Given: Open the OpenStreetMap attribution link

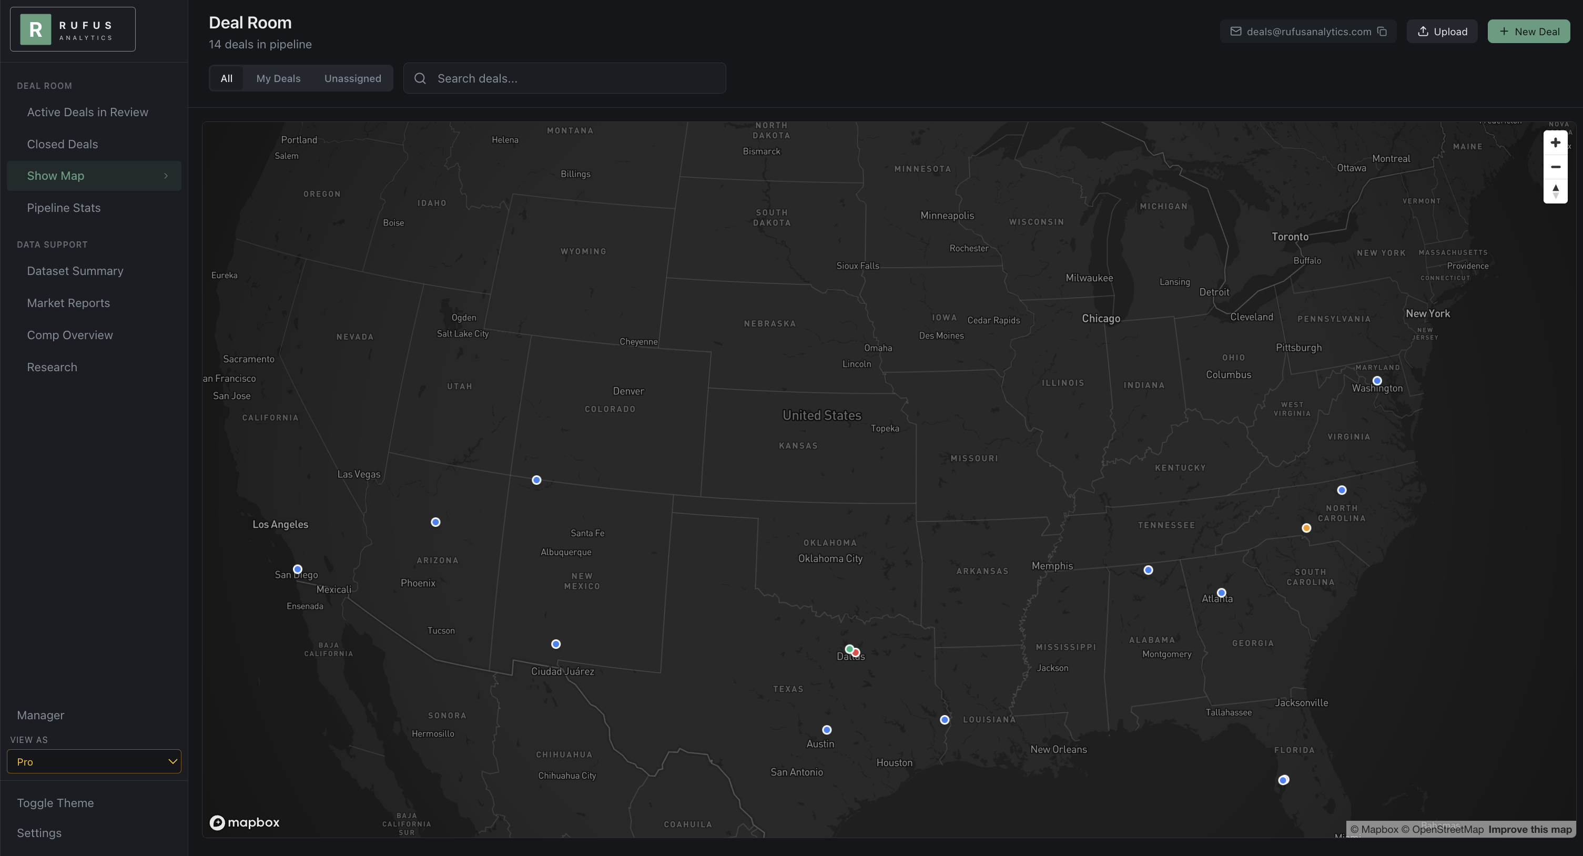Looking at the screenshot, I should [x=1442, y=830].
